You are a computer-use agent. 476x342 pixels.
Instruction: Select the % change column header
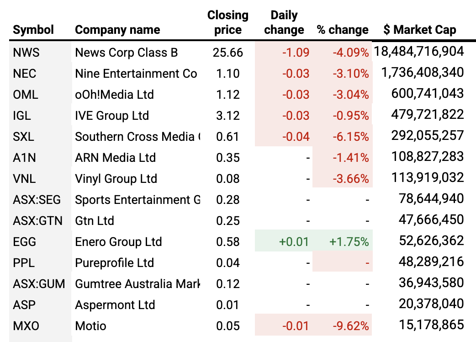pyautogui.click(x=342, y=30)
